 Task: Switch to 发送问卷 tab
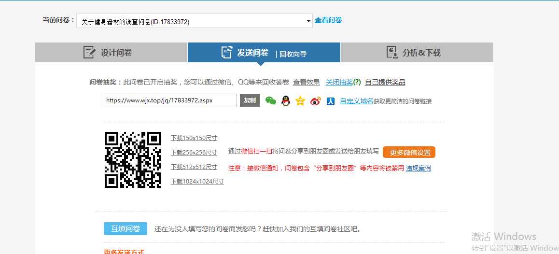(x=264, y=53)
